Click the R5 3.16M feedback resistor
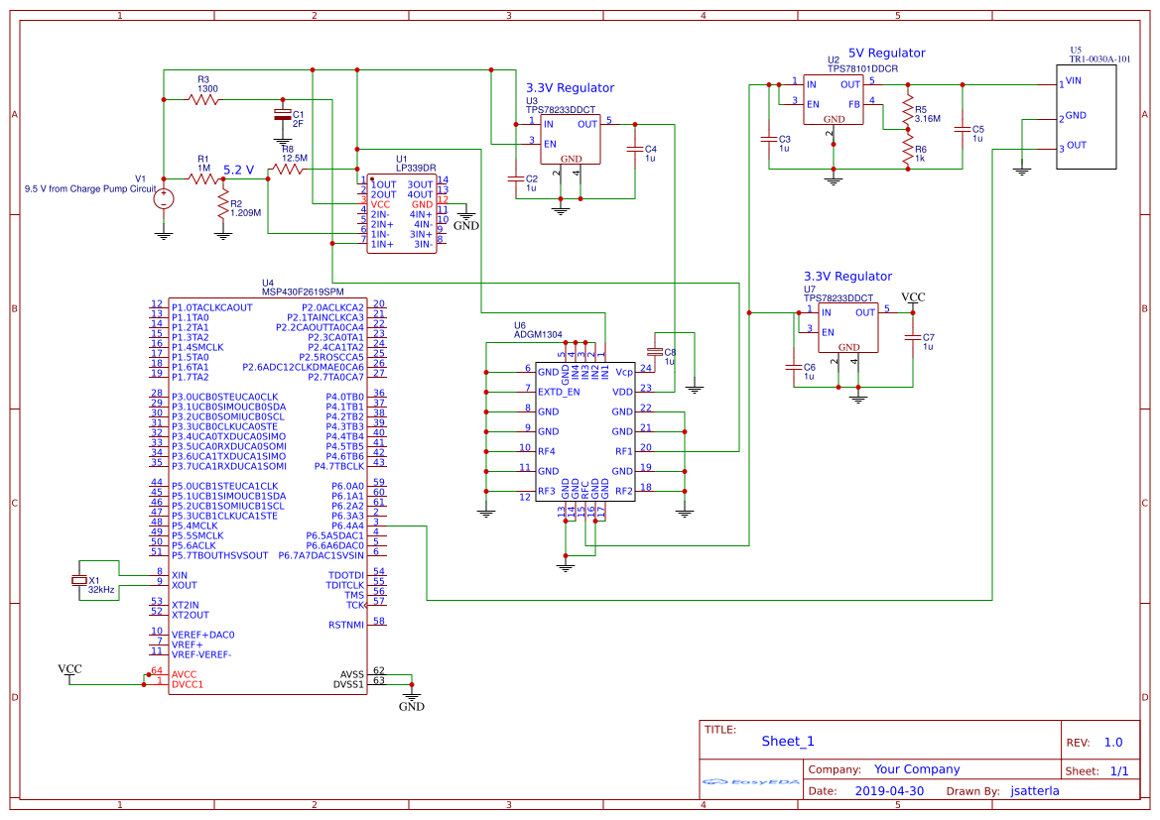The image size is (1160, 820). (906, 111)
